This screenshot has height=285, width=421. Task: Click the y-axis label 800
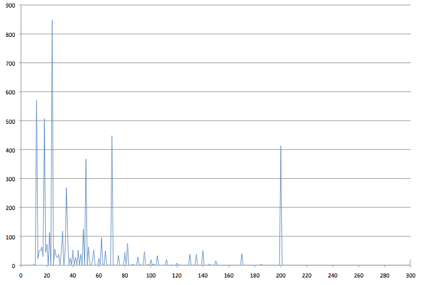point(10,34)
